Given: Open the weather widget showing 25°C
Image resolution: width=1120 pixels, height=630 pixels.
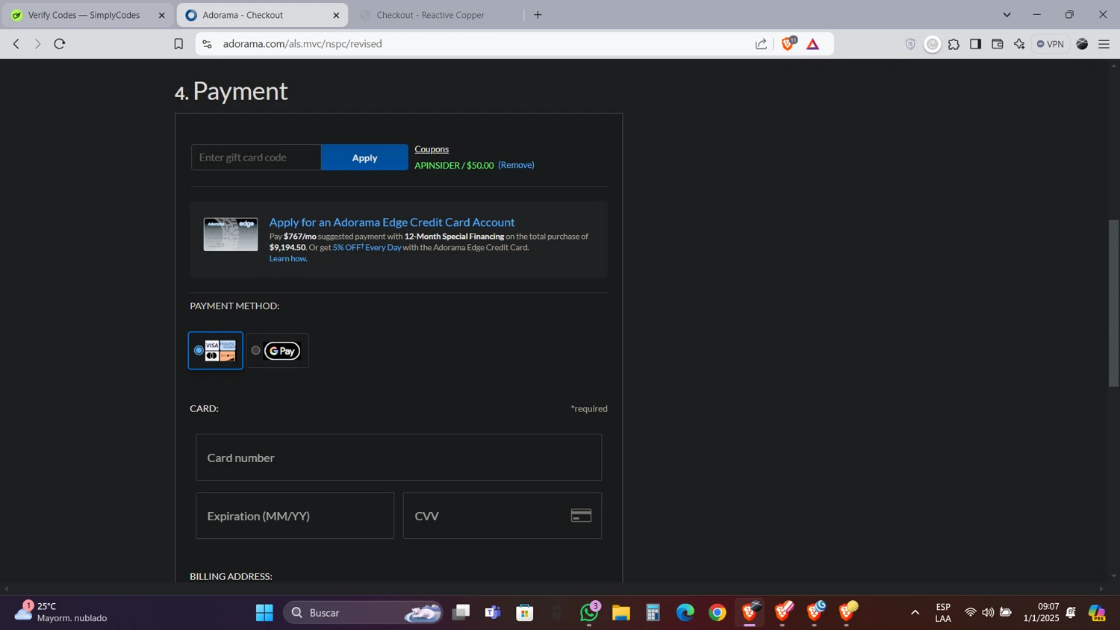Looking at the screenshot, I should point(61,612).
